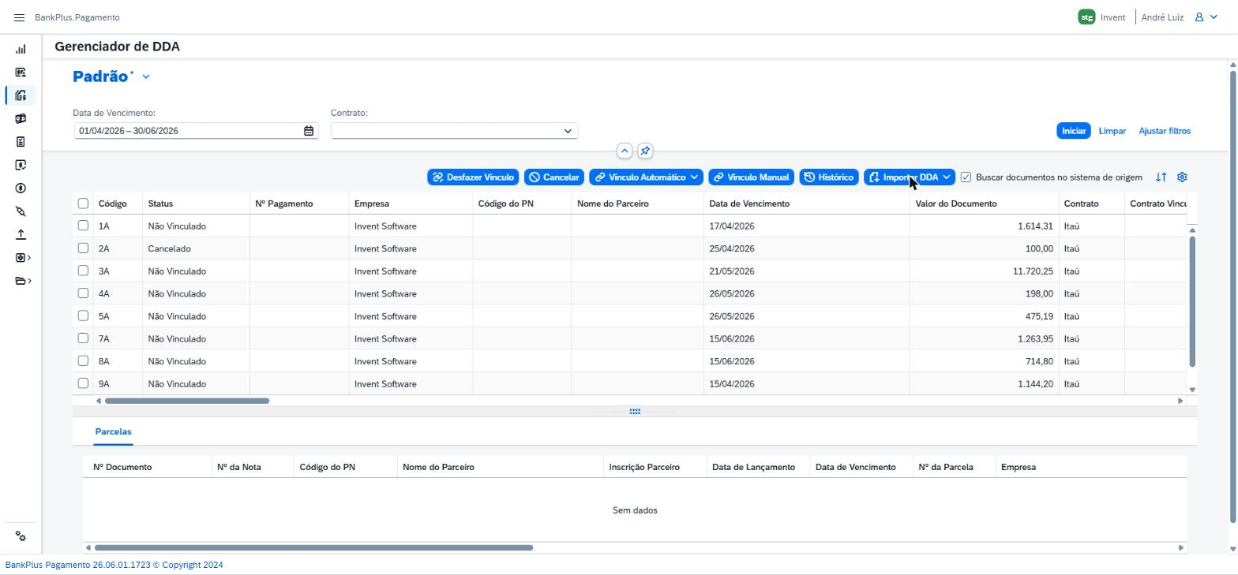Click the Desfazer Vínculo button

[473, 177]
